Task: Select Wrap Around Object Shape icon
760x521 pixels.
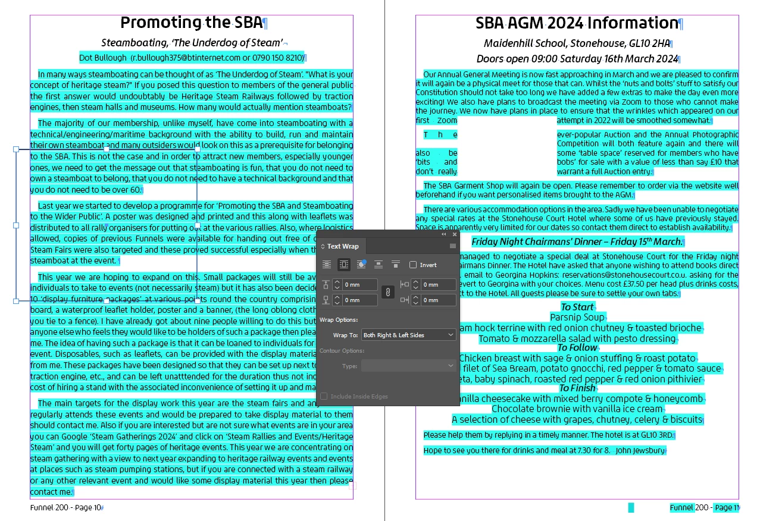Action: coord(361,265)
